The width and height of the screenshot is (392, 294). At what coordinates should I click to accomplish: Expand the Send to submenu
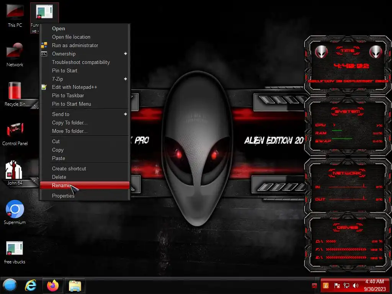85,114
